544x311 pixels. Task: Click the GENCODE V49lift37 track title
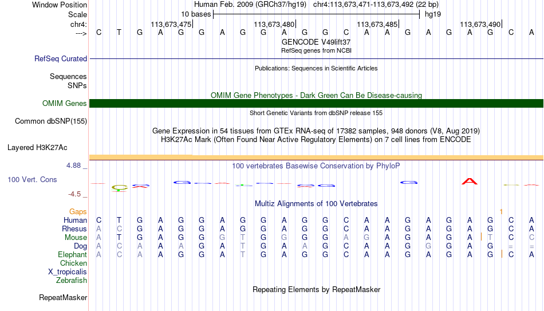pyautogui.click(x=316, y=42)
